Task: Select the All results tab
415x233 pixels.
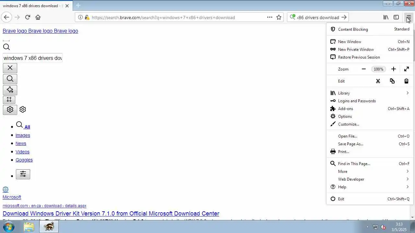Action: point(23,126)
